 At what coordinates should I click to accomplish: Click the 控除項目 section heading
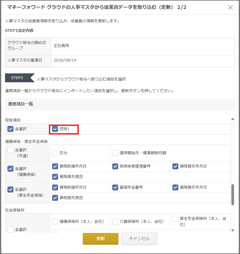tap(13, 120)
